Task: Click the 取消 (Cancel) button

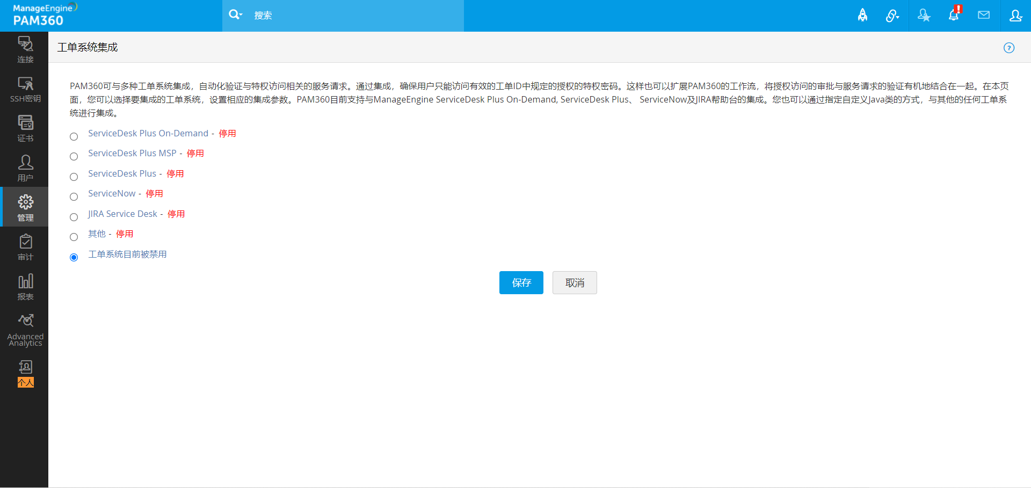Action: pos(575,283)
